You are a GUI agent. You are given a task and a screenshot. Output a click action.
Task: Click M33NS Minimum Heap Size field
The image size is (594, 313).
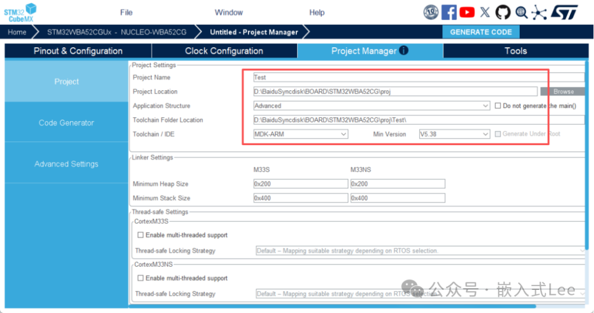pyautogui.click(x=398, y=184)
